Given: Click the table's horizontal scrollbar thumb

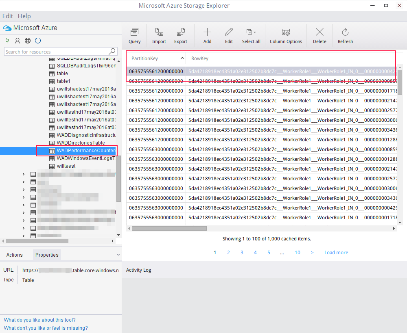Looking at the screenshot, I should click(169, 228).
